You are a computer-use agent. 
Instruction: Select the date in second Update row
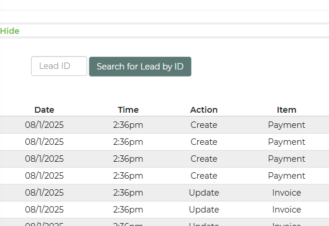pyautogui.click(x=44, y=210)
